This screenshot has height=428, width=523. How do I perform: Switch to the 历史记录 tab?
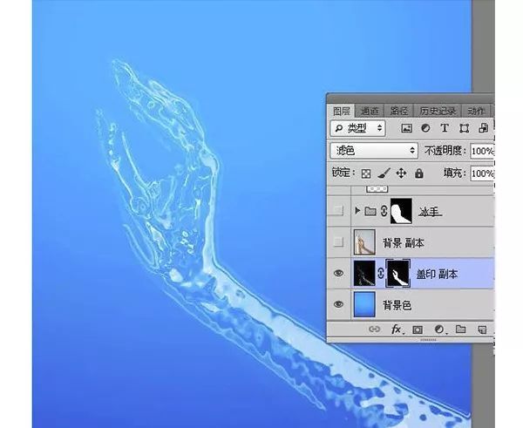point(438,111)
